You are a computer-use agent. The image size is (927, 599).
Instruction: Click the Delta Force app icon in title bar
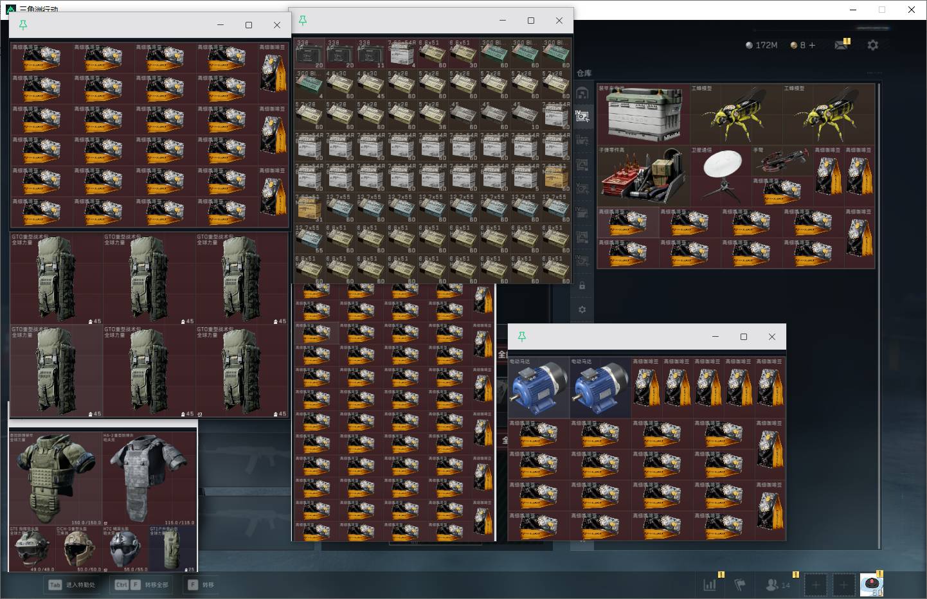coord(10,10)
